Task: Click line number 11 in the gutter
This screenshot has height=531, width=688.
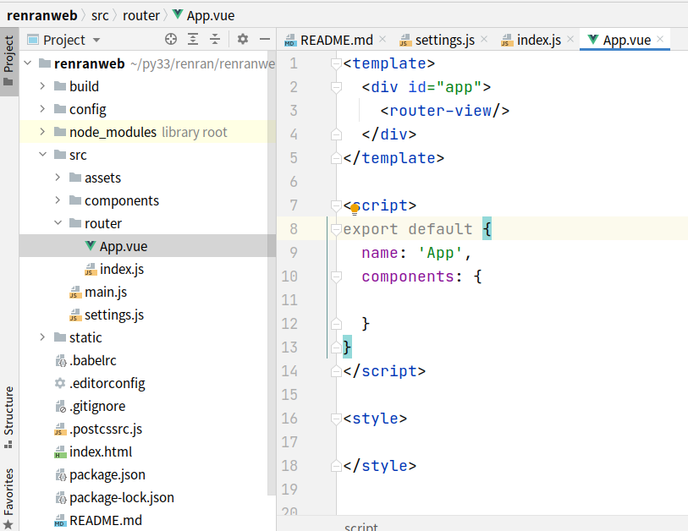Action: click(289, 300)
